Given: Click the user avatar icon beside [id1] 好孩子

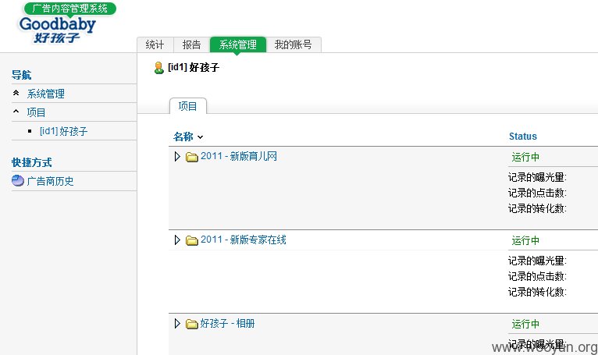Looking at the screenshot, I should click(x=158, y=68).
